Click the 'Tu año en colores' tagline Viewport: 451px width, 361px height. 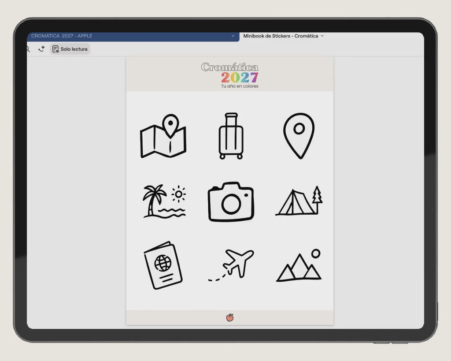coord(240,86)
